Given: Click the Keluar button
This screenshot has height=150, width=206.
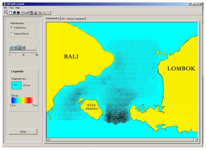Looking at the screenshot, I should (23, 131).
